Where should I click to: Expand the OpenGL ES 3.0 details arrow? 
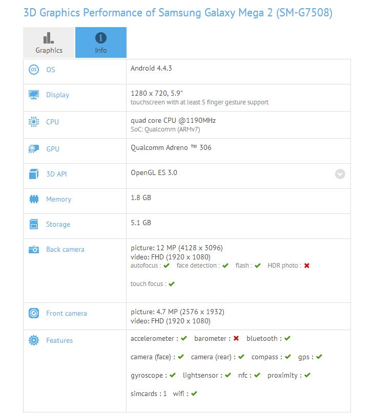[x=340, y=174]
